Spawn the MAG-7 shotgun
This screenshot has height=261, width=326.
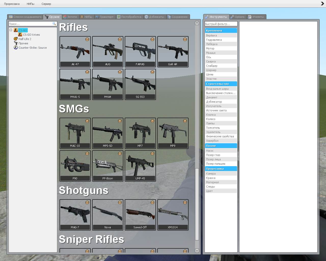coord(75,215)
